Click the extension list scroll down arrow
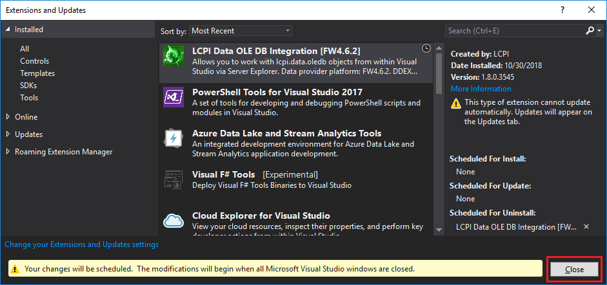Image resolution: width=607 pixels, height=285 pixels. [439, 230]
